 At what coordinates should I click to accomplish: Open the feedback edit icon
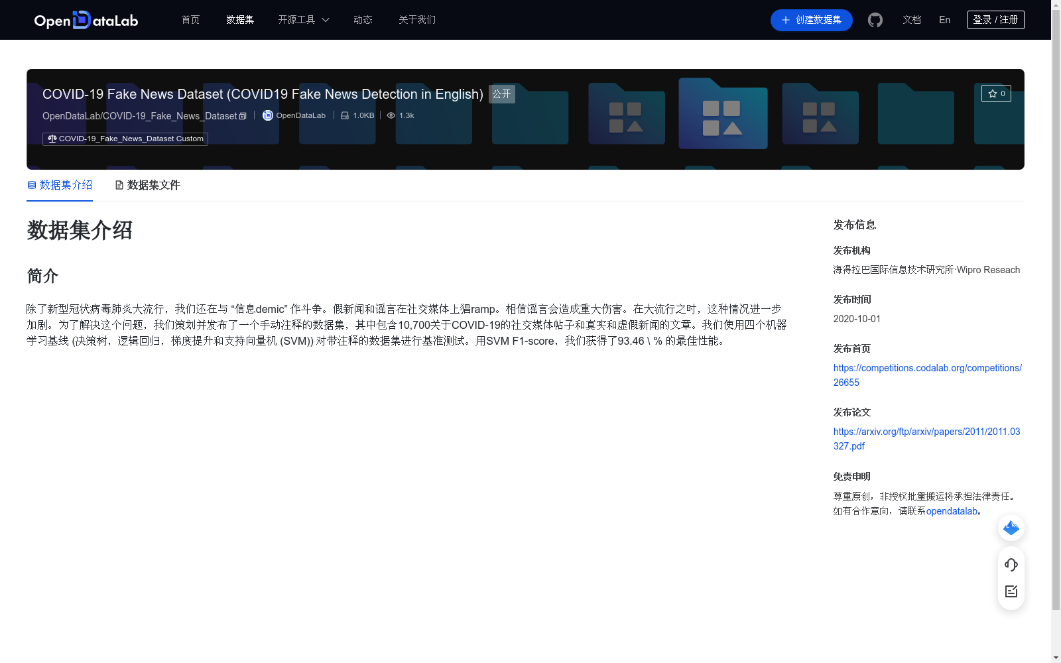1011,591
